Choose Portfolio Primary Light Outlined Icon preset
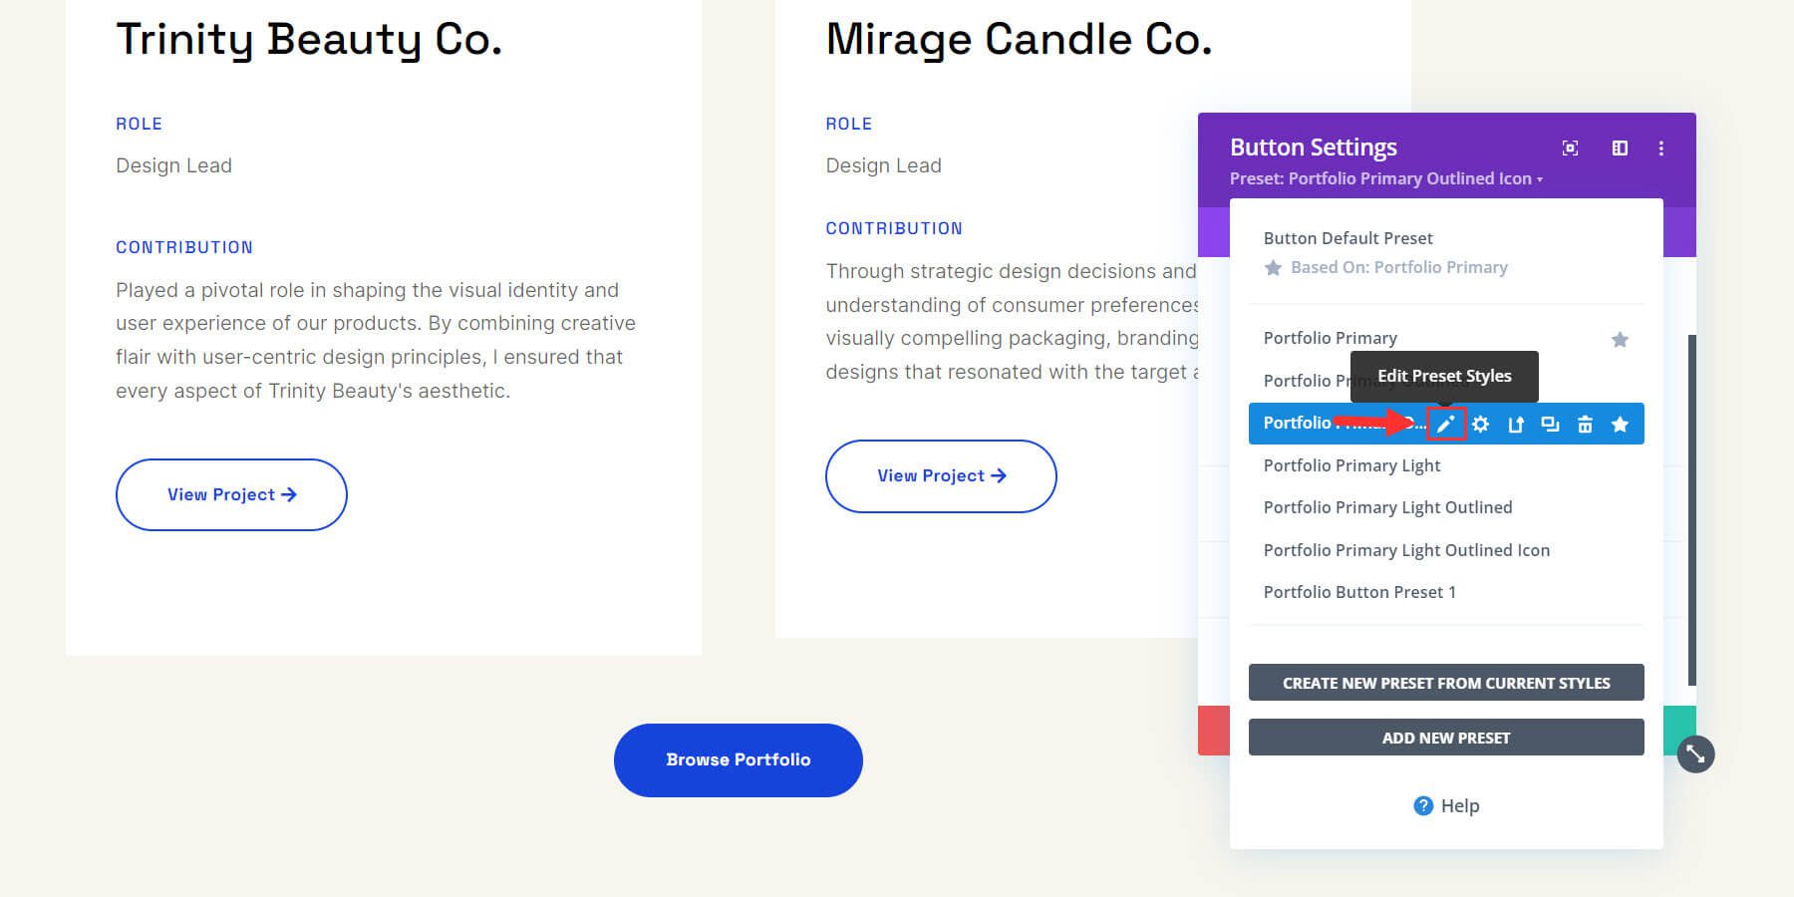This screenshot has height=897, width=1794. [1406, 550]
